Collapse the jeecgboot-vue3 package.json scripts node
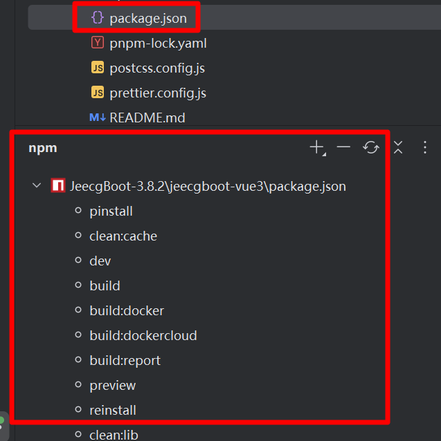441x441 pixels. (37, 185)
